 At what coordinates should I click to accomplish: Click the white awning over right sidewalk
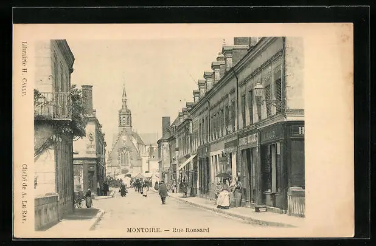(x=187, y=162)
